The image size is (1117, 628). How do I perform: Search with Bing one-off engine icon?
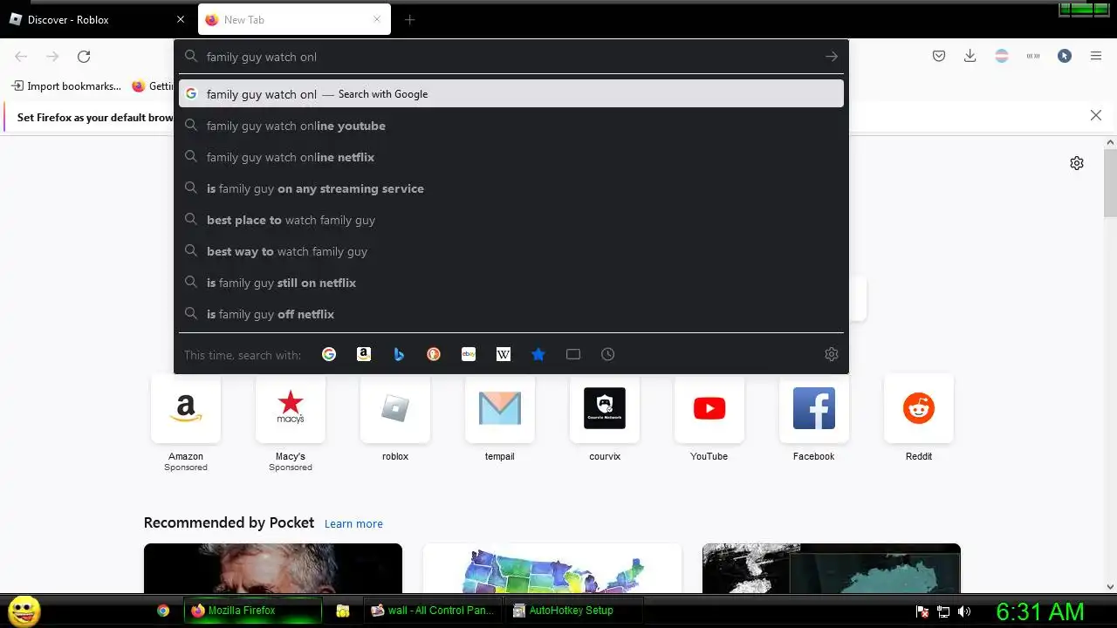coord(399,354)
